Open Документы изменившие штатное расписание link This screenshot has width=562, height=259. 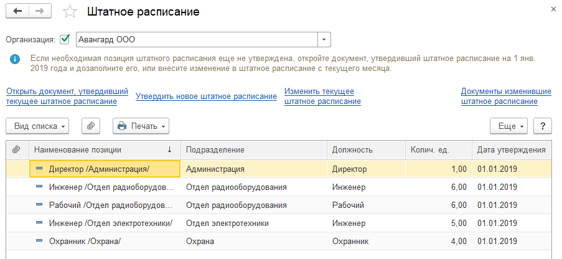click(x=505, y=97)
